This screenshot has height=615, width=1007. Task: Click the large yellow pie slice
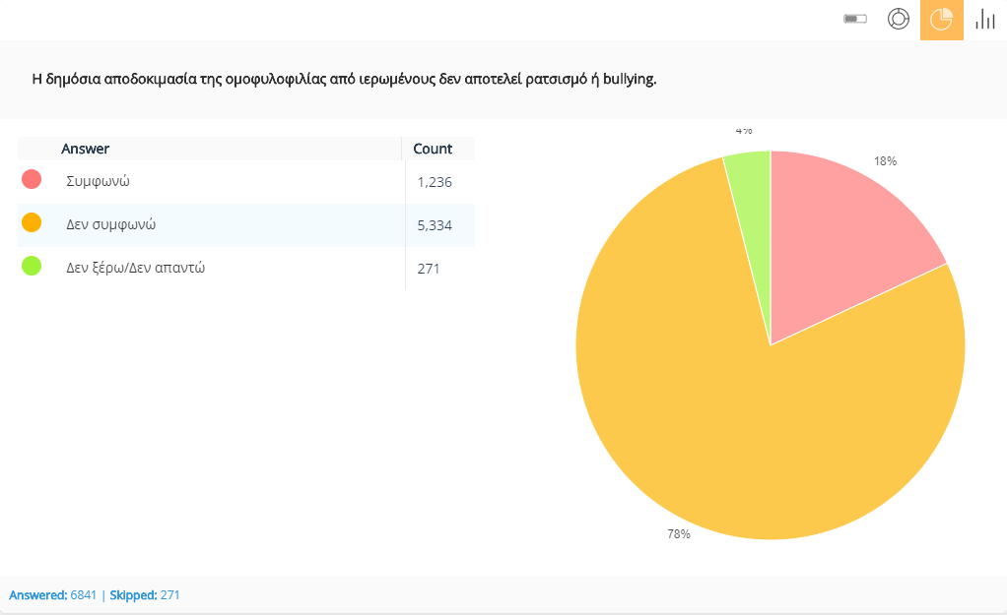tap(749, 423)
